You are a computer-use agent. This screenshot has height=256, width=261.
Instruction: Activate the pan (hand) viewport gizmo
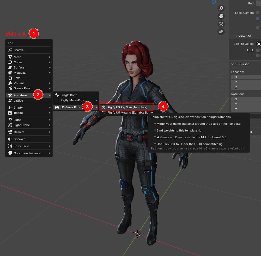pyautogui.click(x=221, y=16)
